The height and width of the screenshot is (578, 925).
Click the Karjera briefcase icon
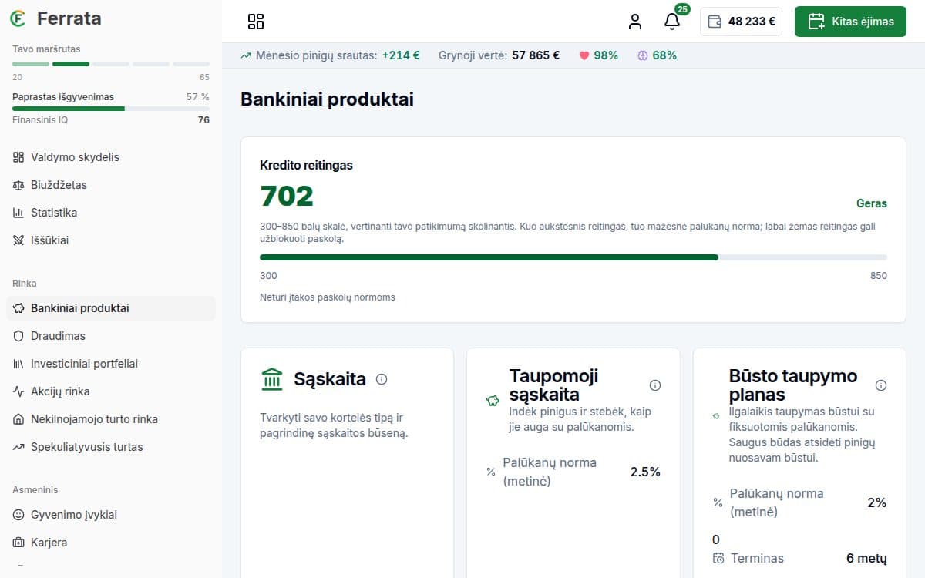point(18,543)
